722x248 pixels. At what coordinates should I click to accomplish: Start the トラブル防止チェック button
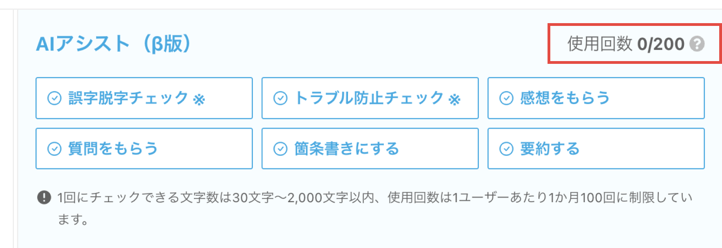(370, 98)
